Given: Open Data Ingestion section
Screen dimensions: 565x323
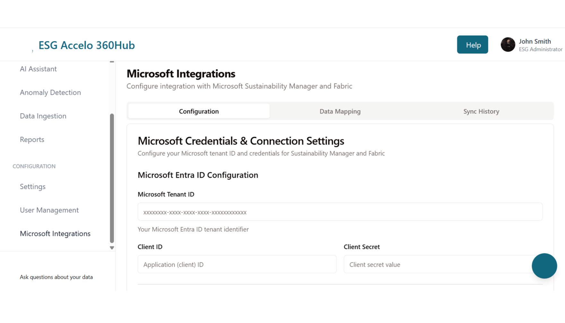Looking at the screenshot, I should [x=43, y=116].
